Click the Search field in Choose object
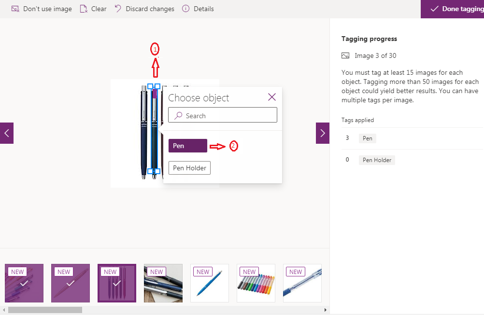 [x=223, y=115]
